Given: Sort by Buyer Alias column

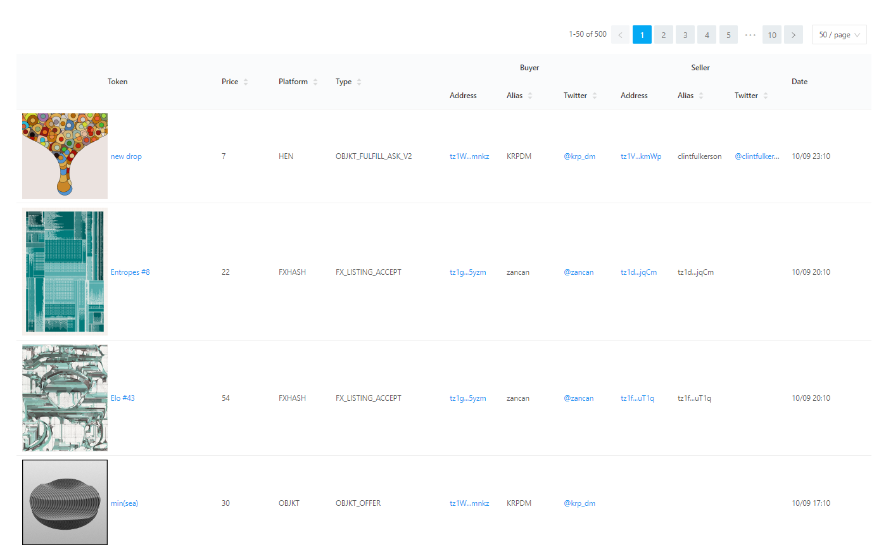Looking at the screenshot, I should [x=519, y=96].
